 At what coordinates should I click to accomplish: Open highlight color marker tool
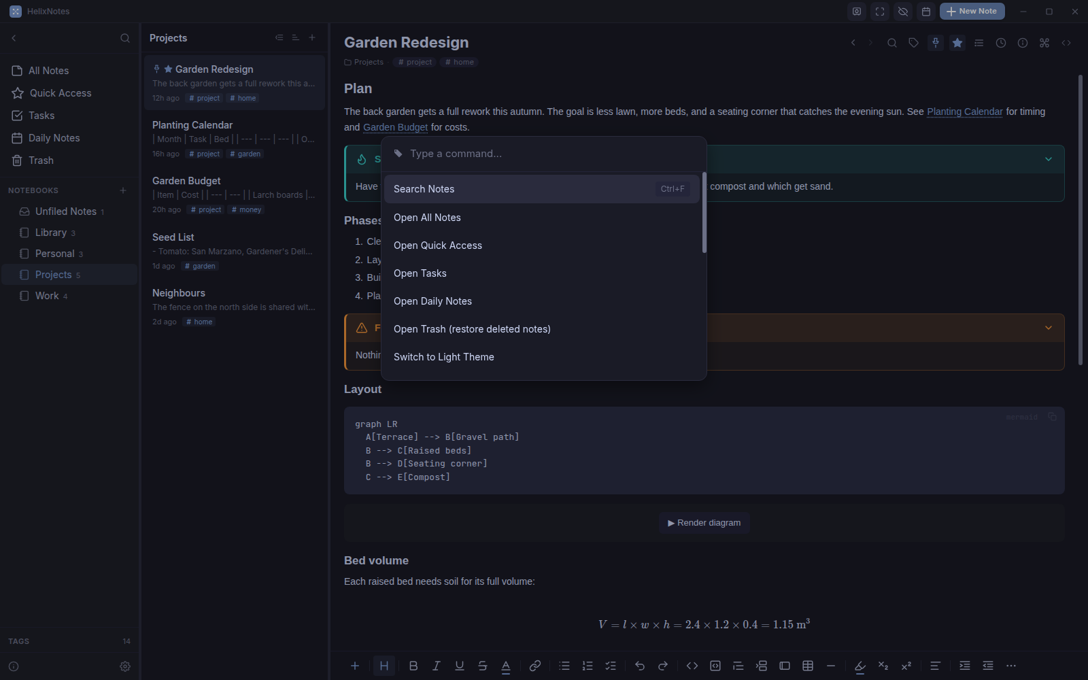coord(860,666)
